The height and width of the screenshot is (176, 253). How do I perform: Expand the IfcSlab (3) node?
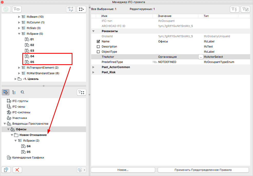click(x=19, y=28)
